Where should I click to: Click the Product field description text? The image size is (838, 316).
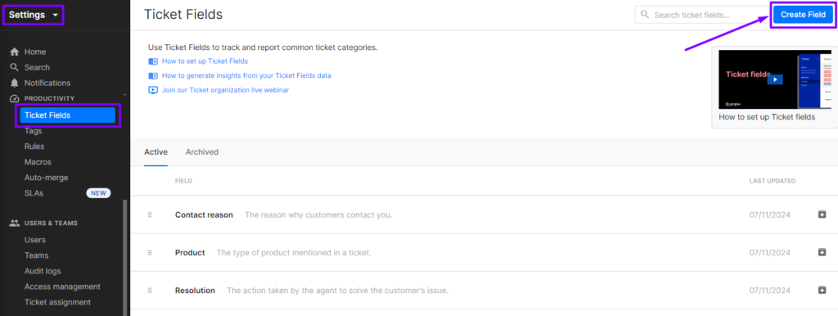click(x=294, y=252)
